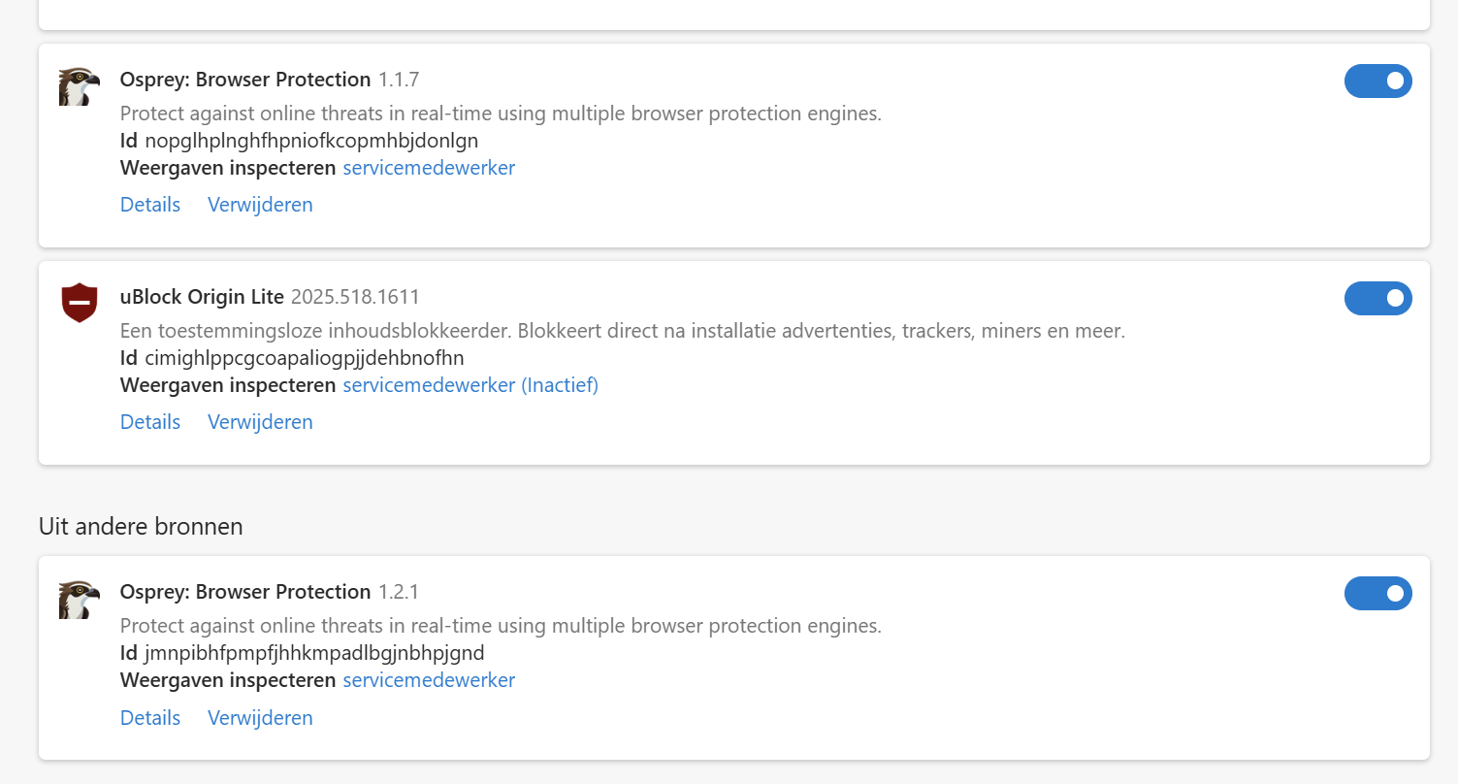This screenshot has height=784, width=1458.
Task: Click Verwijderen under Osprey 1.2.1
Action: point(260,718)
